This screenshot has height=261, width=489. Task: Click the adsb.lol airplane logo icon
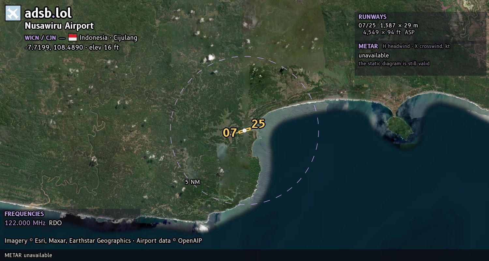tap(13, 13)
